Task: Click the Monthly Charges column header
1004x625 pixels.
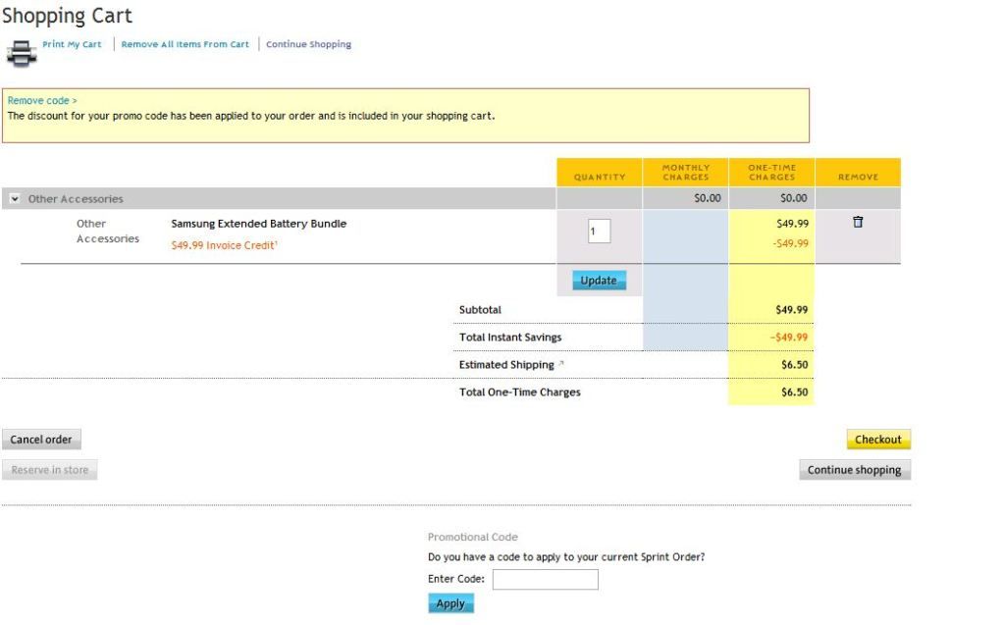Action: click(686, 173)
